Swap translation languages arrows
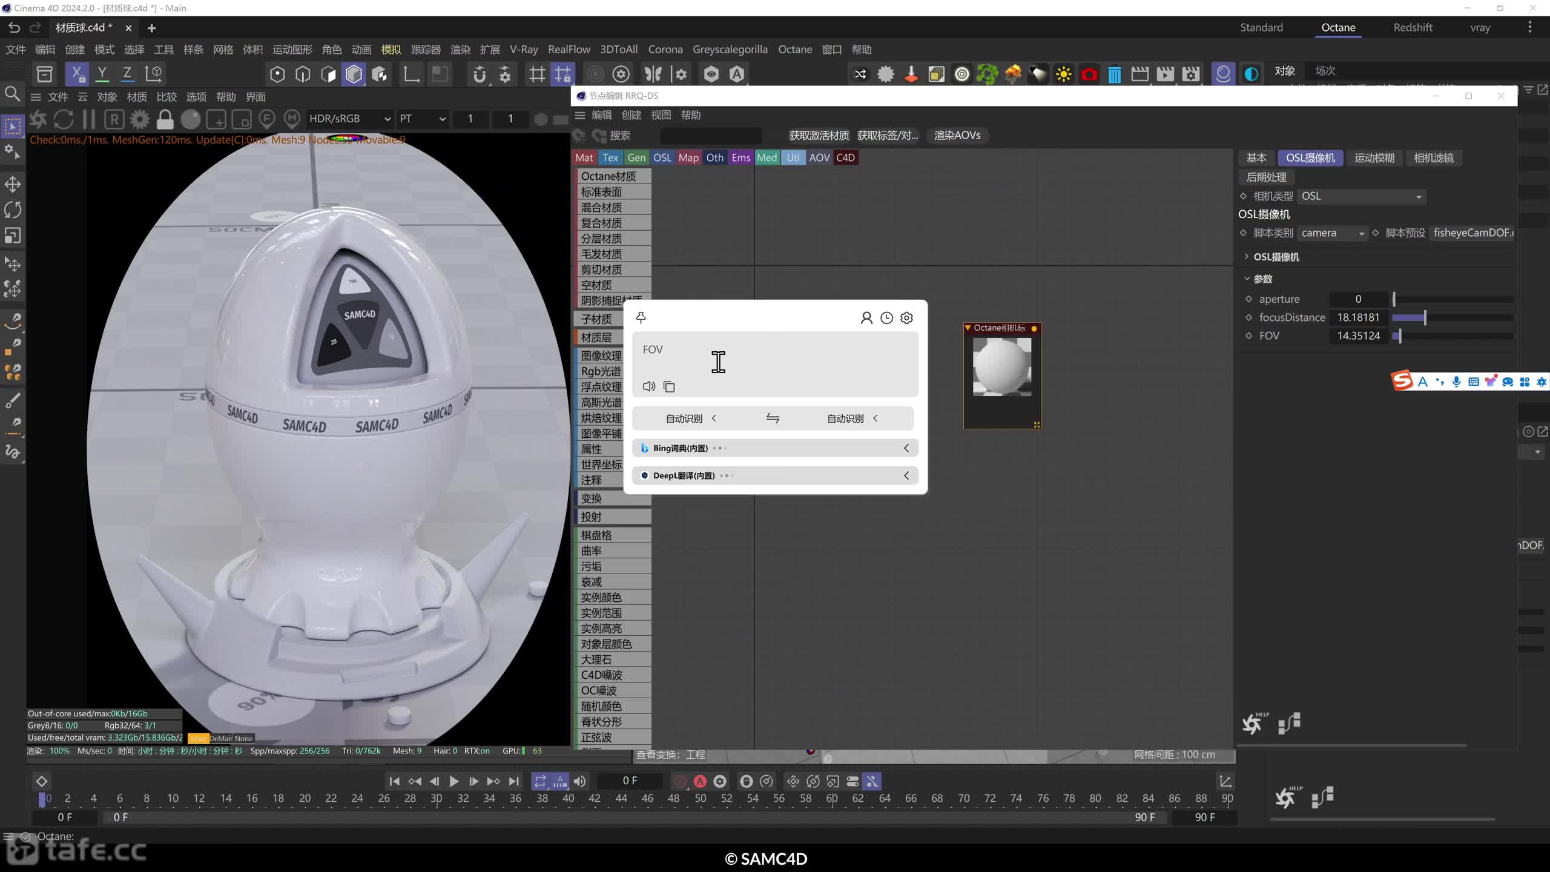This screenshot has width=1550, height=872. (773, 418)
